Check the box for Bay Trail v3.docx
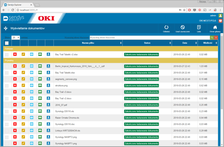The width and height of the screenshot is (224, 147). tap(7, 92)
